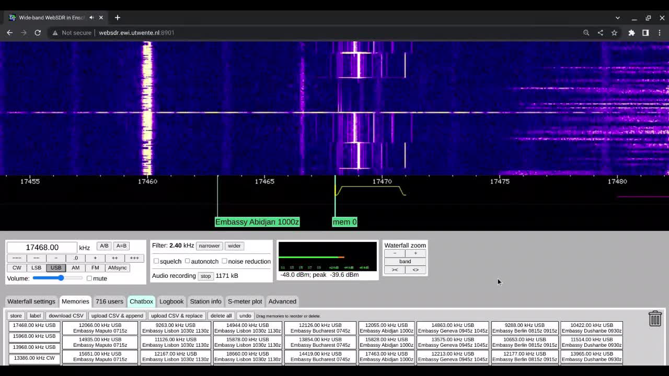Open the Advanced tab
The image size is (669, 376).
[x=282, y=301]
